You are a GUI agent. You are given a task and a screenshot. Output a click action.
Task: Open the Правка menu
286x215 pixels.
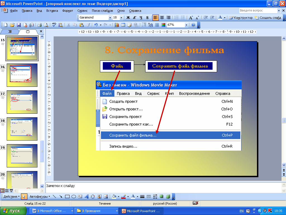[x=27, y=11]
